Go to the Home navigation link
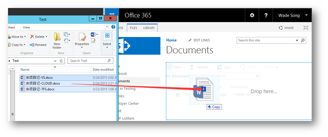This screenshot has width=328, height=137. 171,40
